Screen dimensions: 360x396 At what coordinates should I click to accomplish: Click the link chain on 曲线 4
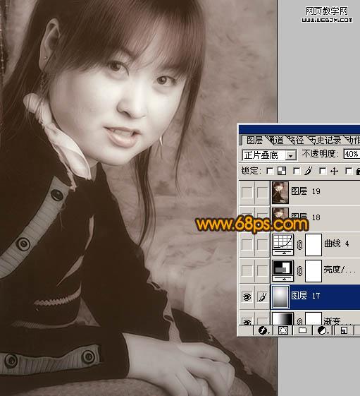[x=299, y=245]
